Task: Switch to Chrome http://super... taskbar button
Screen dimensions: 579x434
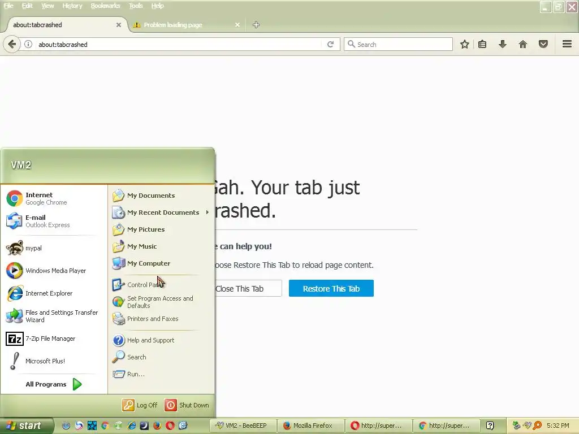Action: point(447,426)
